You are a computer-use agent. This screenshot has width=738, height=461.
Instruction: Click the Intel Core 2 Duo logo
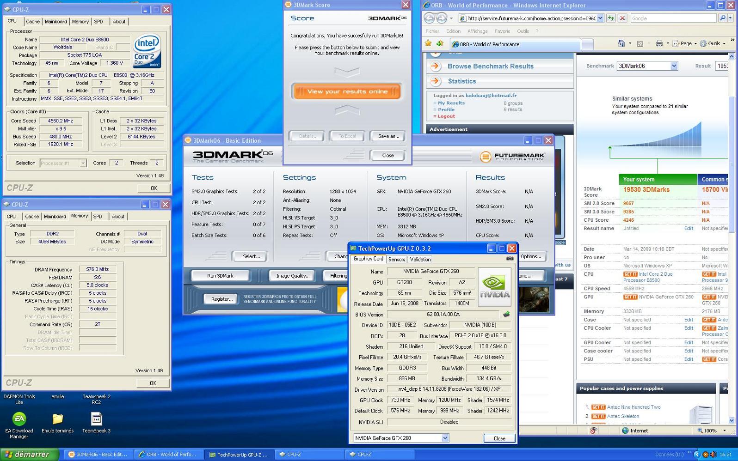147,51
